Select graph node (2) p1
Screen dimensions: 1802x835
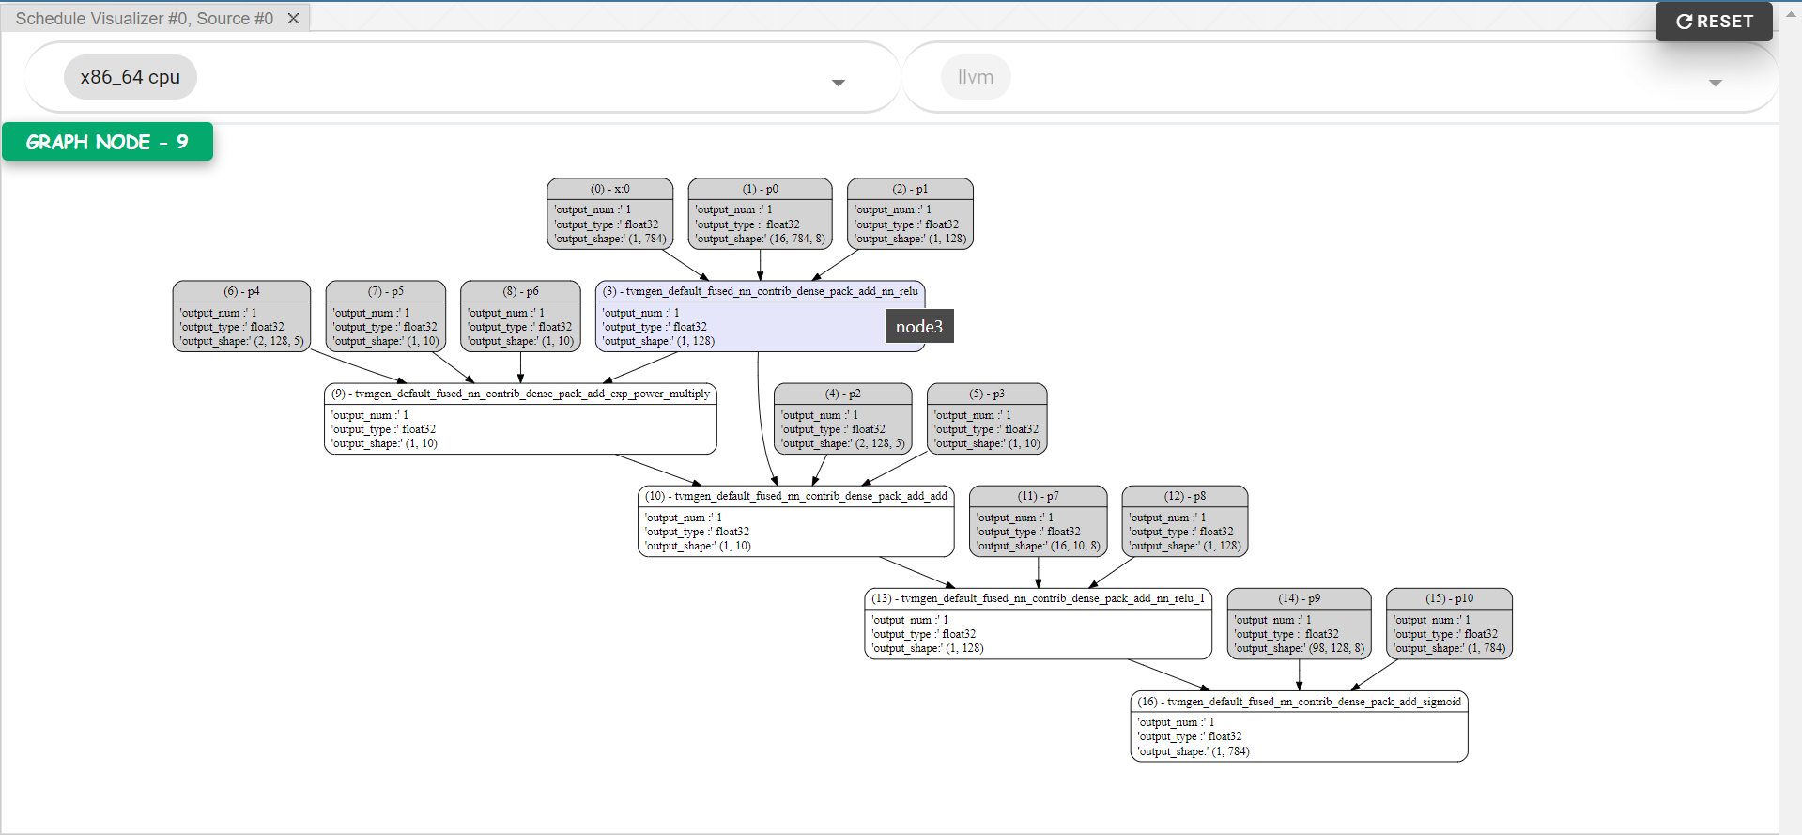[x=909, y=214]
